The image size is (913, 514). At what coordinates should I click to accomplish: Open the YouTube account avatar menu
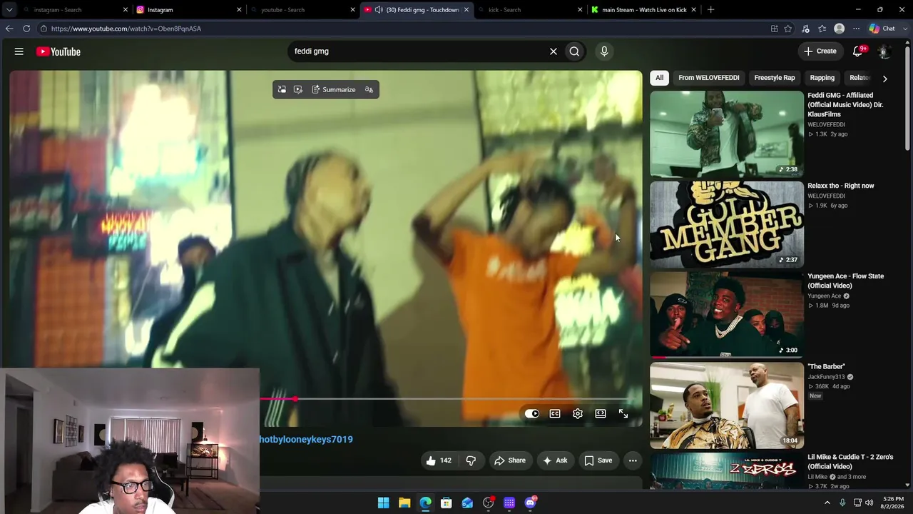tap(883, 51)
